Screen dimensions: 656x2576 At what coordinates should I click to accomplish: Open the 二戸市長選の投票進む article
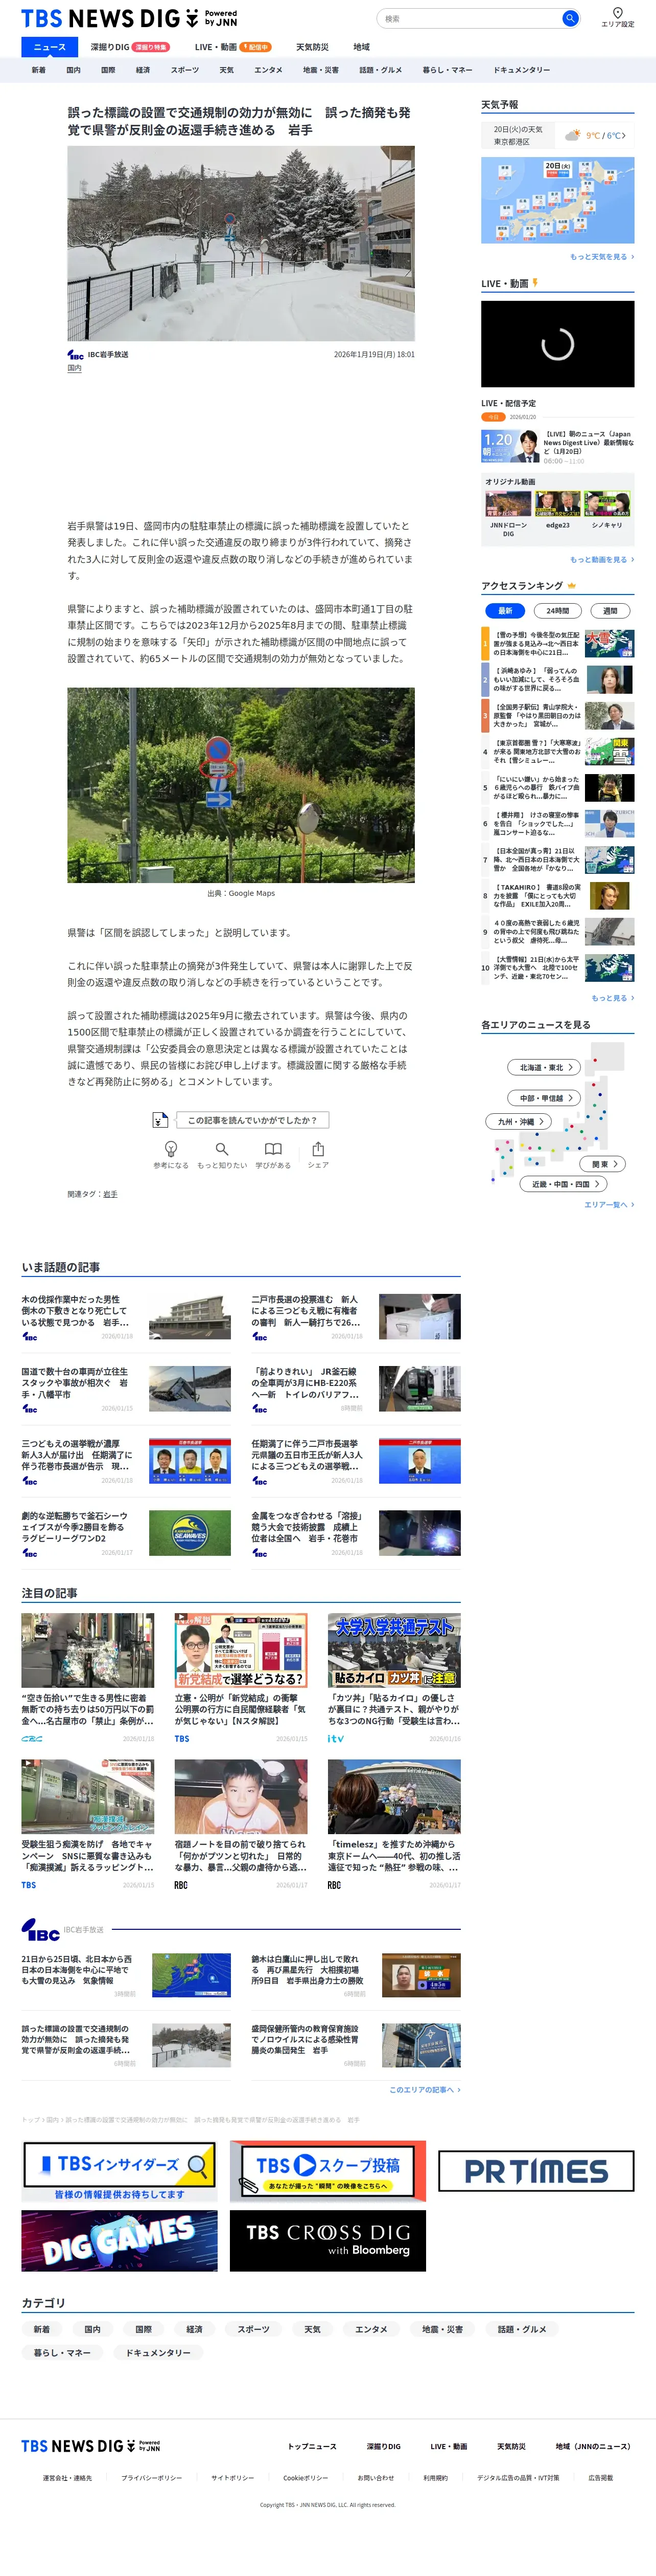356,1317
